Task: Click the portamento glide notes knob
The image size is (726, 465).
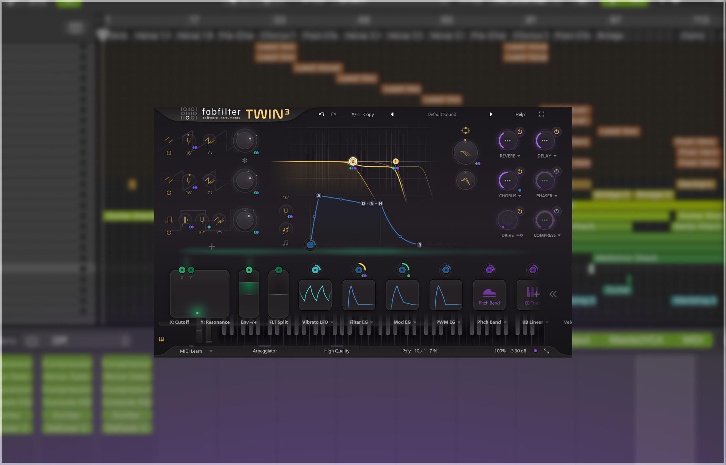Action: [286, 229]
